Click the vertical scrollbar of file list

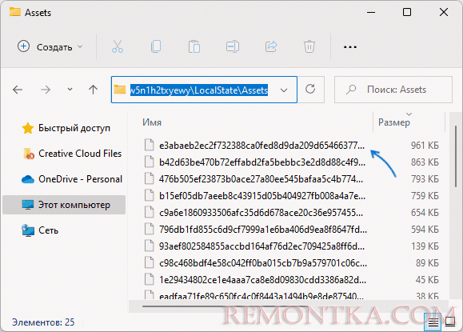[456, 156]
